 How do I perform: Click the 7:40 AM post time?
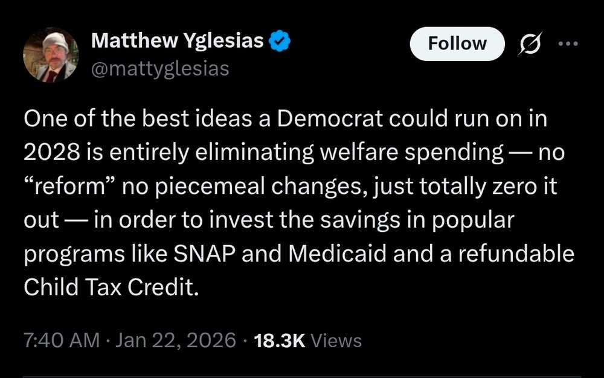[x=61, y=341]
